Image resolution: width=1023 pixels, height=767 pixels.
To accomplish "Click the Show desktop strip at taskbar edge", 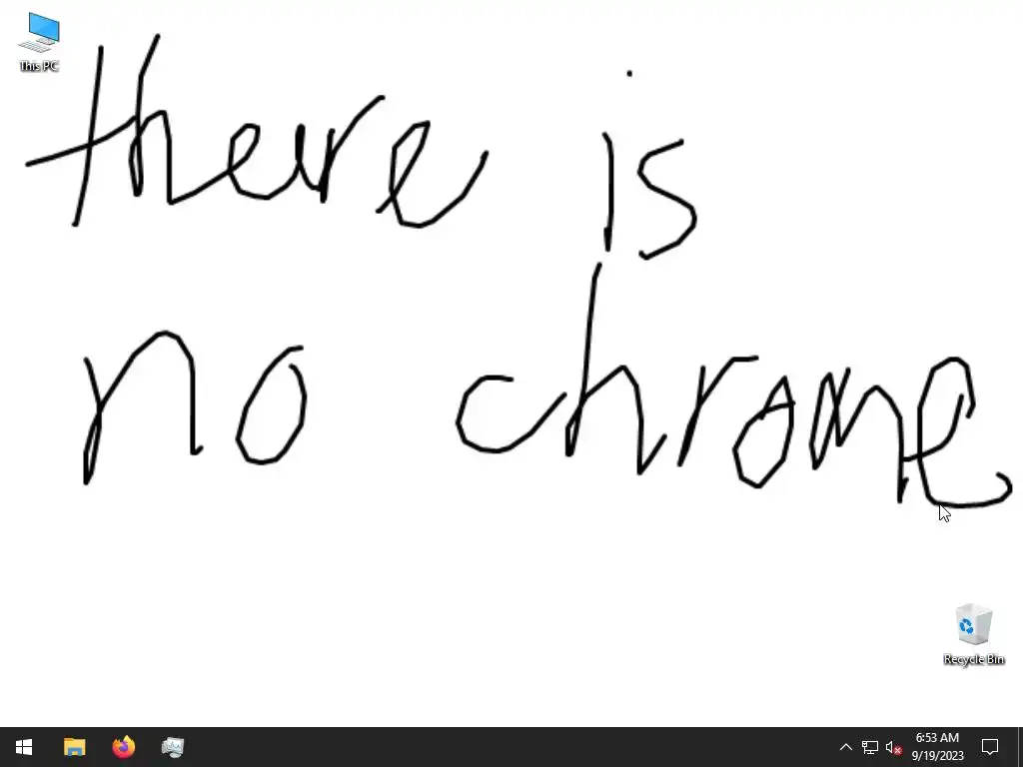I will point(1020,747).
